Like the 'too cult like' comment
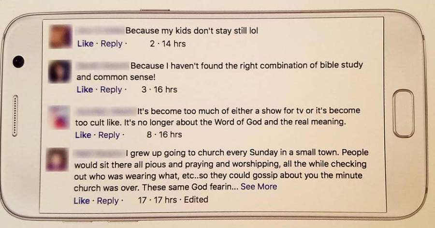 pos(83,135)
